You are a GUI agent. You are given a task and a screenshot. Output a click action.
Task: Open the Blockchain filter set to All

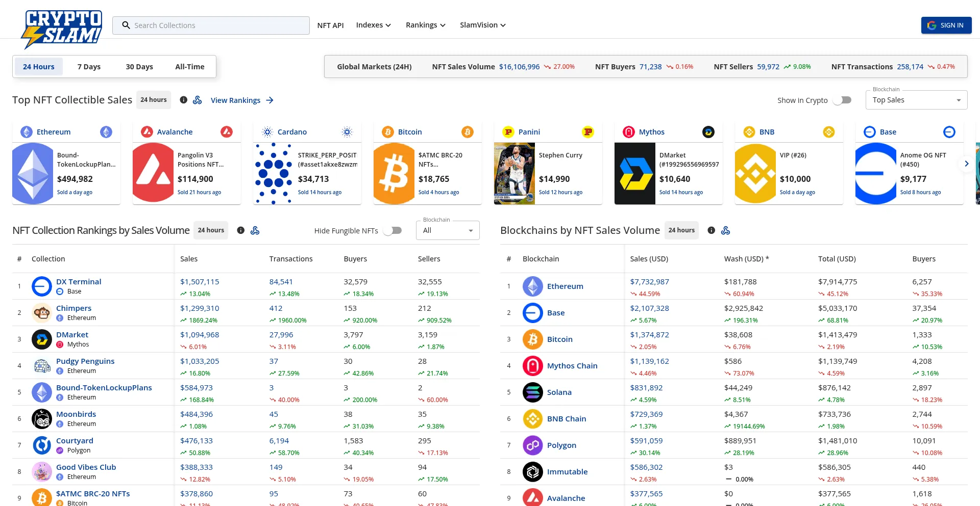pos(448,231)
